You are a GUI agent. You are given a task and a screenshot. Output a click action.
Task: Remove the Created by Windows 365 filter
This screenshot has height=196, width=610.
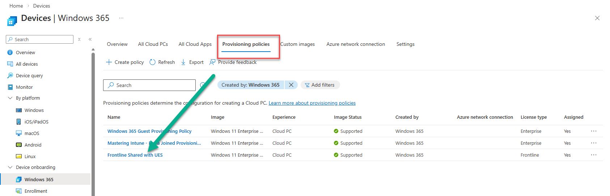(x=291, y=85)
